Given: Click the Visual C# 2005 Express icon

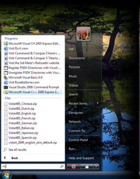Looking at the screenshot, I should tap(6, 44).
